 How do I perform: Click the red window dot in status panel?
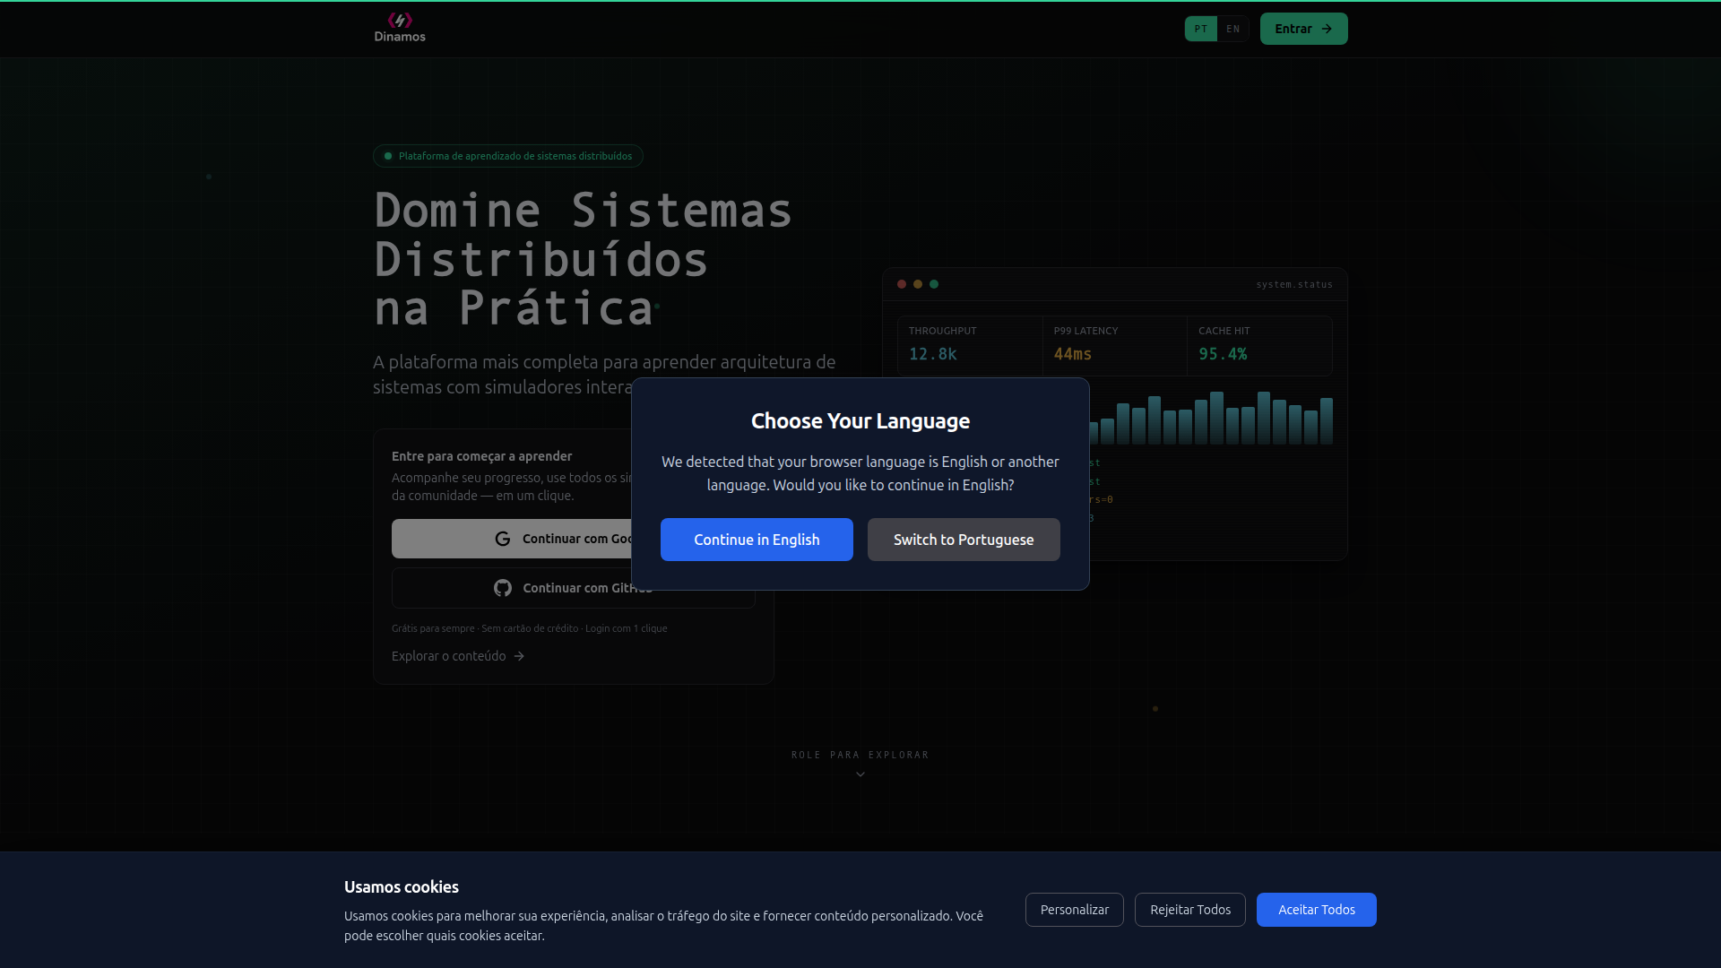coord(902,284)
